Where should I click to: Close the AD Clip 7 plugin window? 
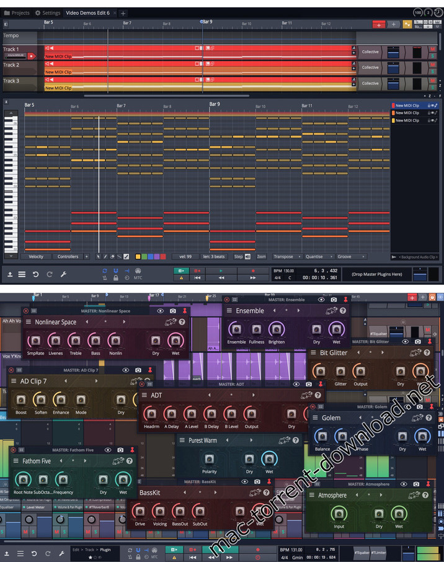pyautogui.click(x=11, y=370)
